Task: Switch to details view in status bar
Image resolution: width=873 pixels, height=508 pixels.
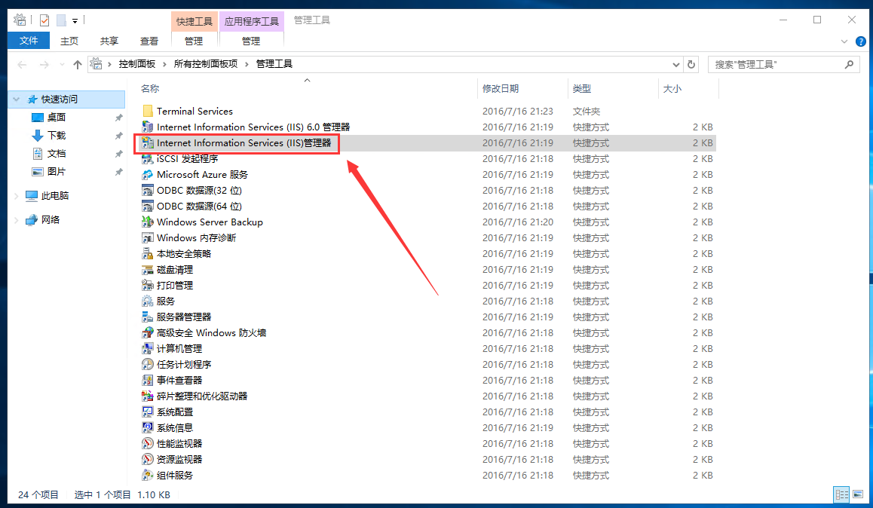Action: (x=841, y=495)
